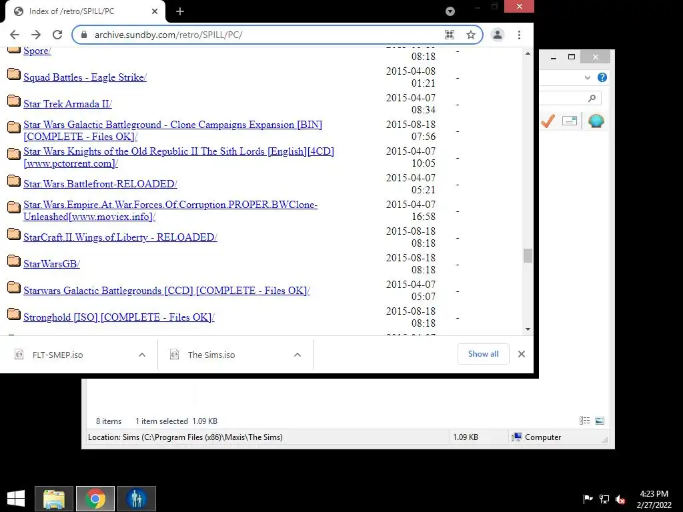683x512 pixels.
Task: Show all downloads
Action: click(483, 354)
